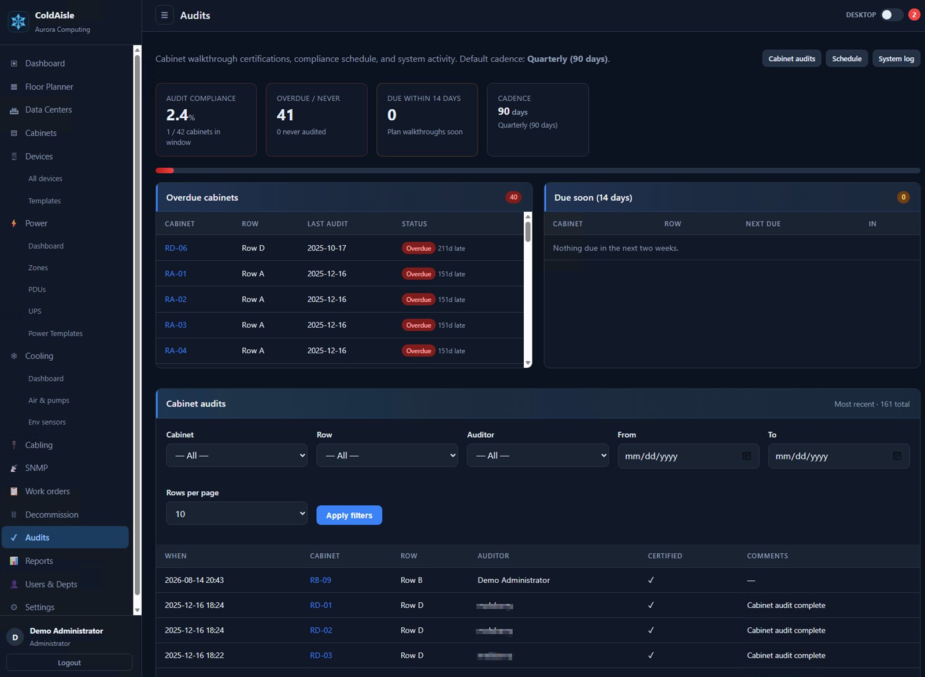Open the Row filter dropdown

[387, 456]
